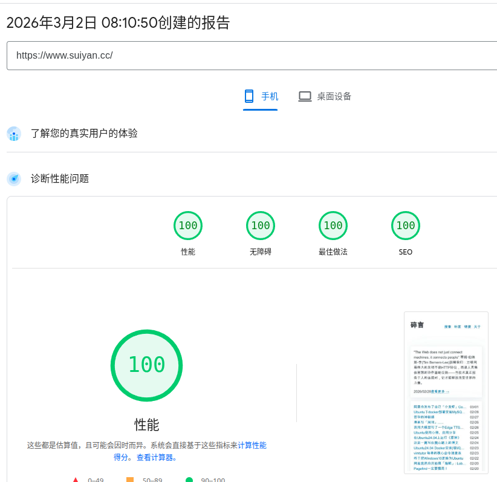Click the red triangle 0–49 legend marker
Image resolution: width=497 pixels, height=482 pixels.
(x=75, y=478)
